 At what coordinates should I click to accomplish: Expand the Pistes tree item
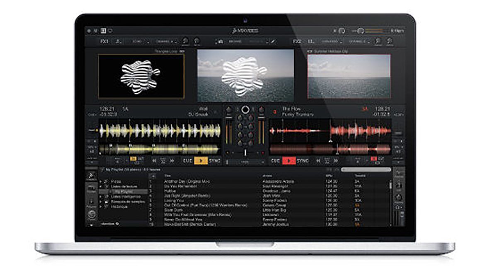pos(101,181)
